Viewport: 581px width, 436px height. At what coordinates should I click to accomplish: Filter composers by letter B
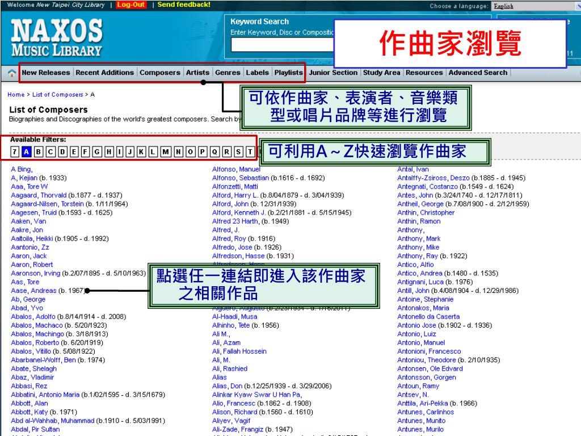[39, 152]
